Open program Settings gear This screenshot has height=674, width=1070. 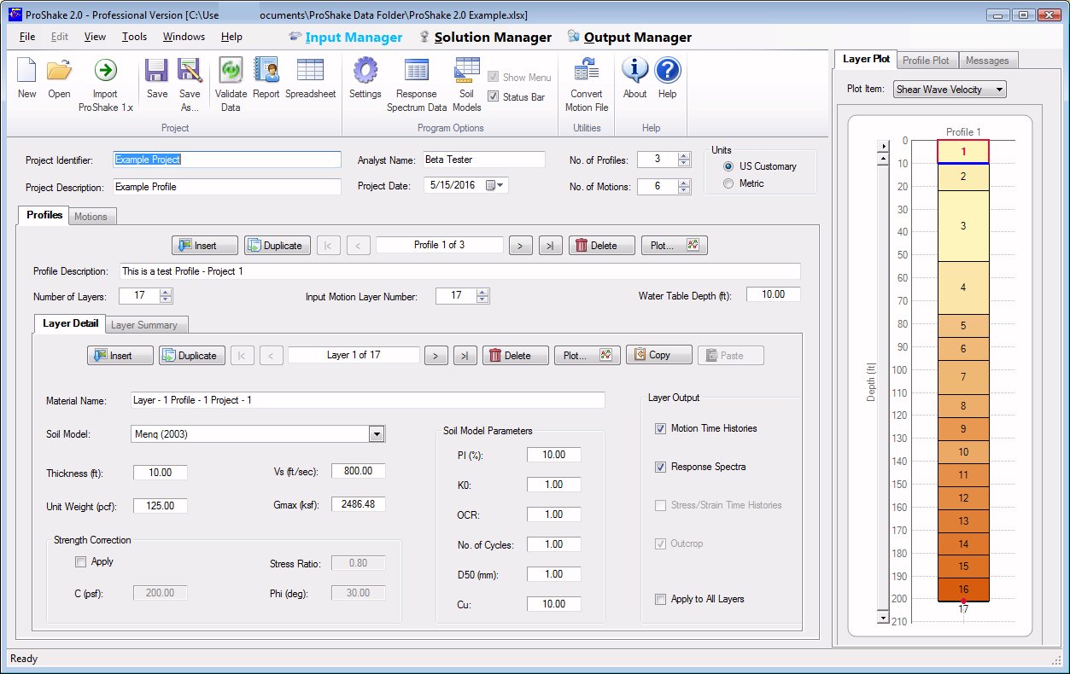tap(365, 70)
